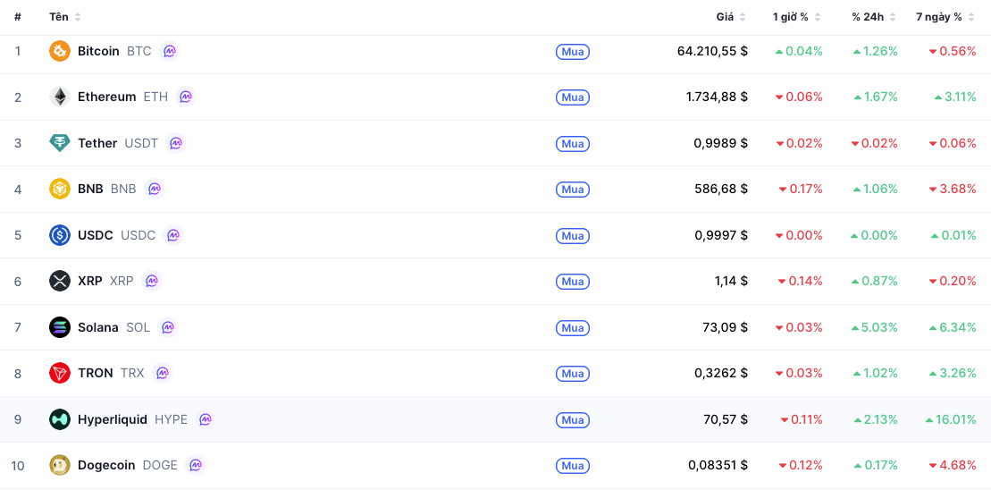Click TRON's 3.26% seven-day change

click(x=953, y=373)
